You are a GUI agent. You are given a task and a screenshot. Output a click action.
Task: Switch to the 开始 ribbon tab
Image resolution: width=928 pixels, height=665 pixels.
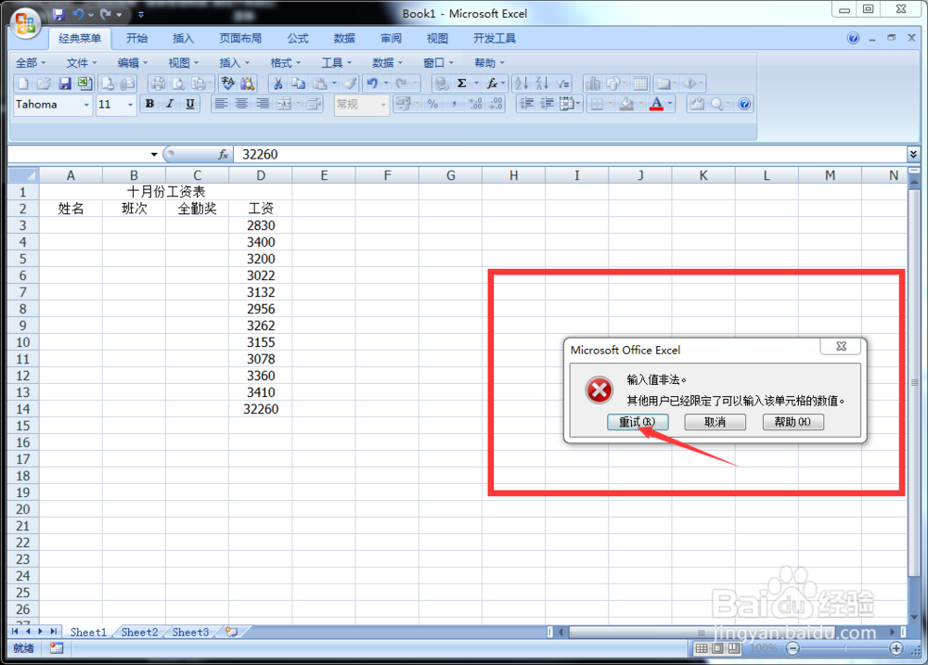click(x=136, y=38)
